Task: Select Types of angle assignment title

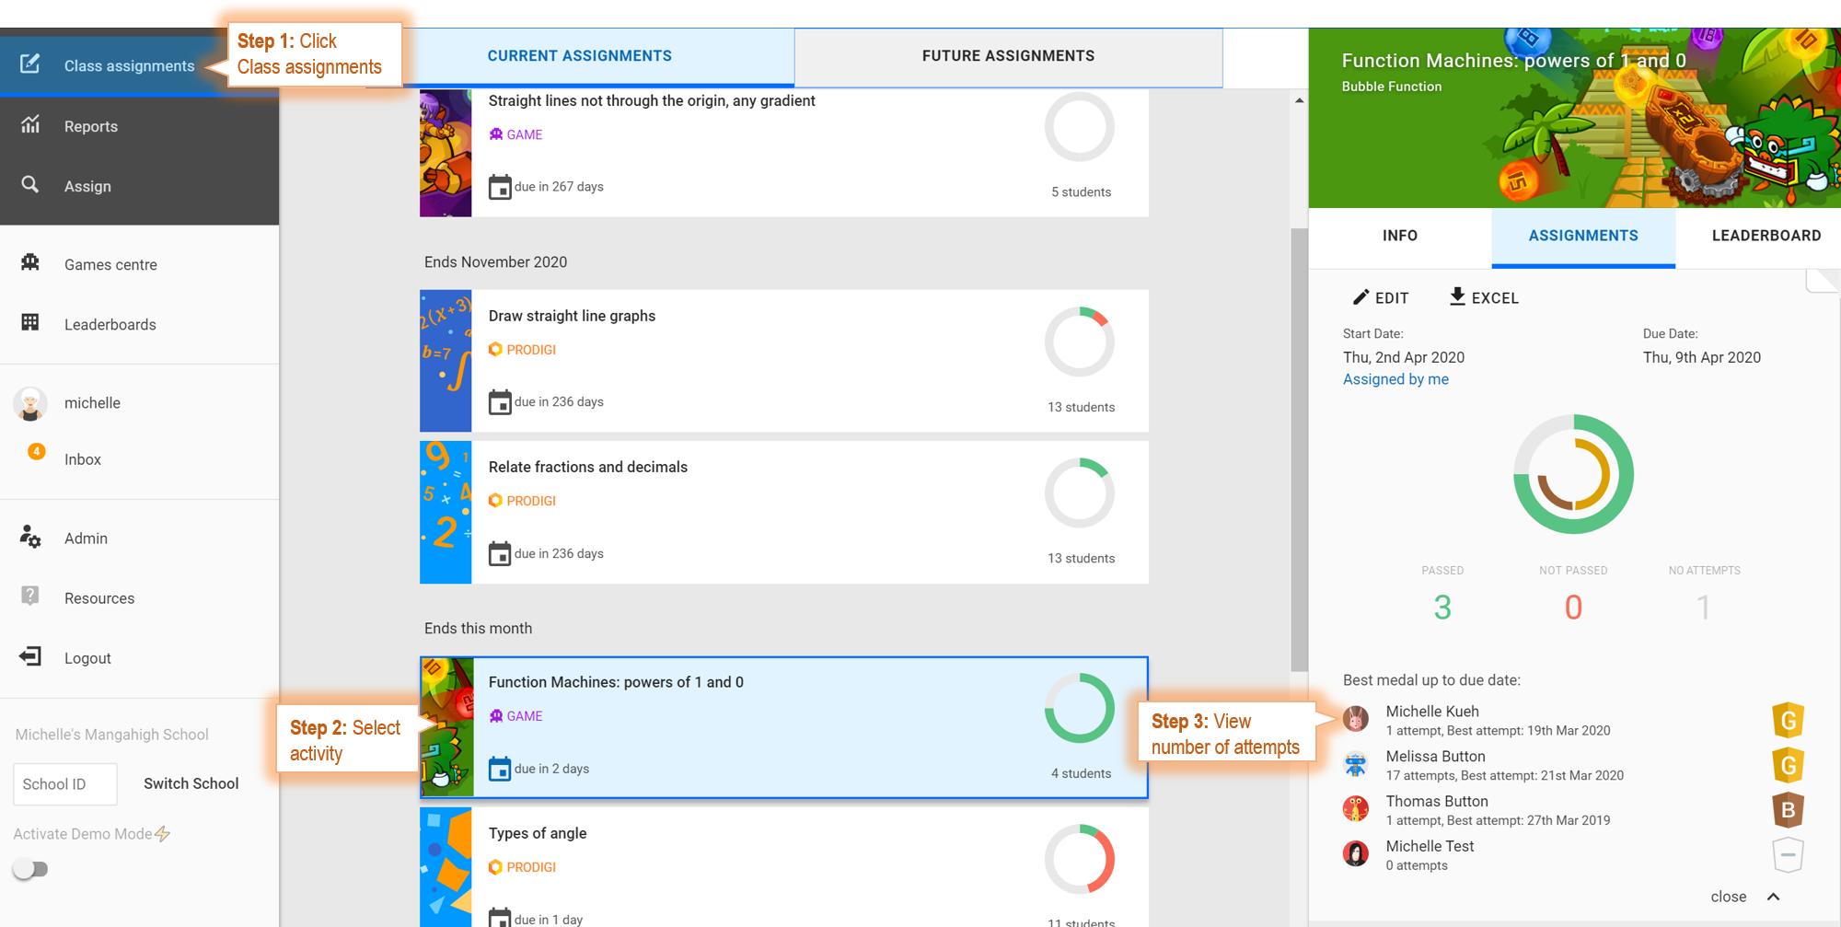Action: click(x=538, y=833)
